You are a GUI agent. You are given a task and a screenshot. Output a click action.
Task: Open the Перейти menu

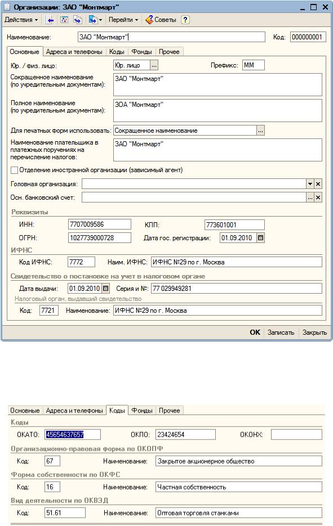pyautogui.click(x=123, y=20)
